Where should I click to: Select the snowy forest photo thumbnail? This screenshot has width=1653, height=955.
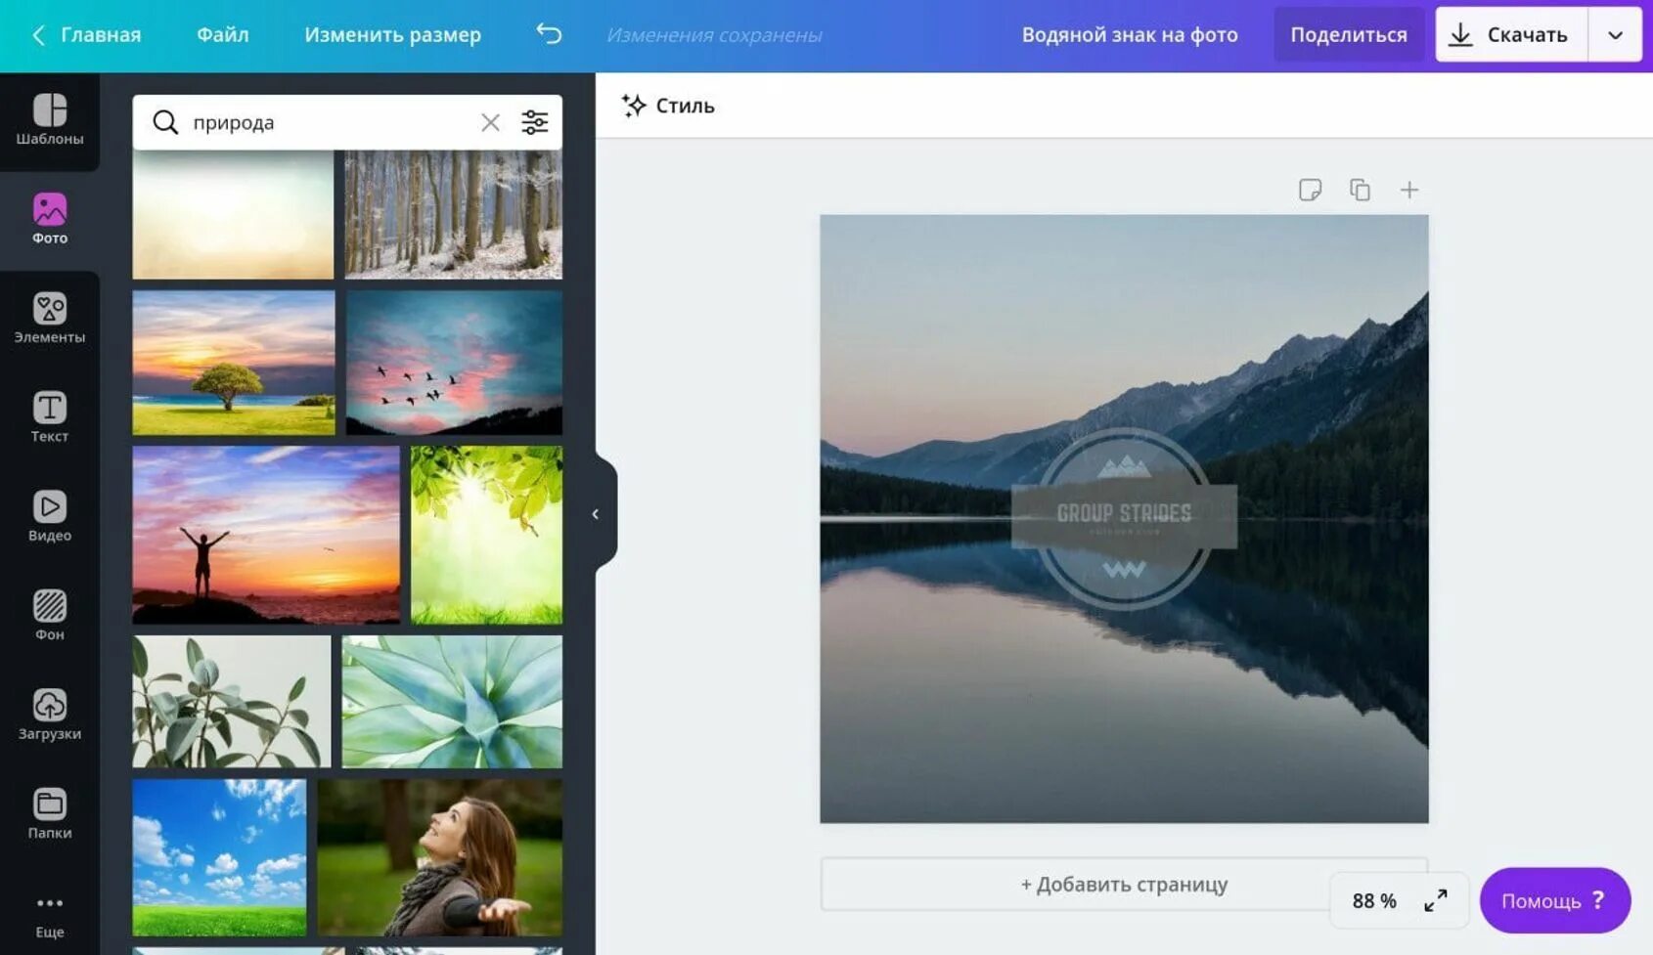click(x=454, y=214)
